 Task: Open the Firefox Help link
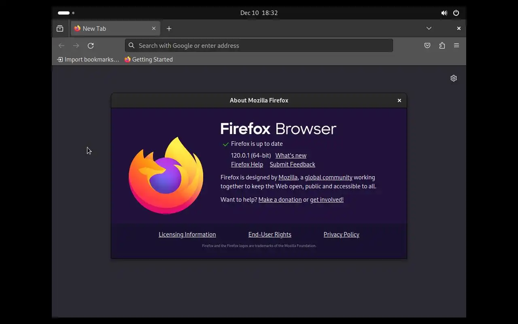coord(247,164)
